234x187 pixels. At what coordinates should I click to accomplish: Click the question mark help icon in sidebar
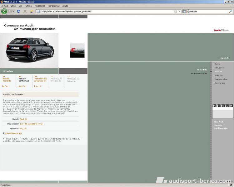(x=227, y=106)
